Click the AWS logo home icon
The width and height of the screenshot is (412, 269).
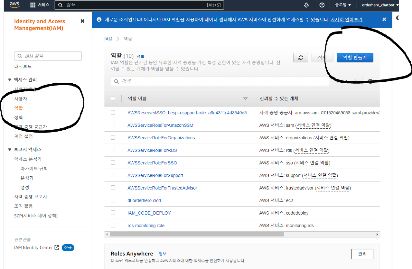coord(15,5)
